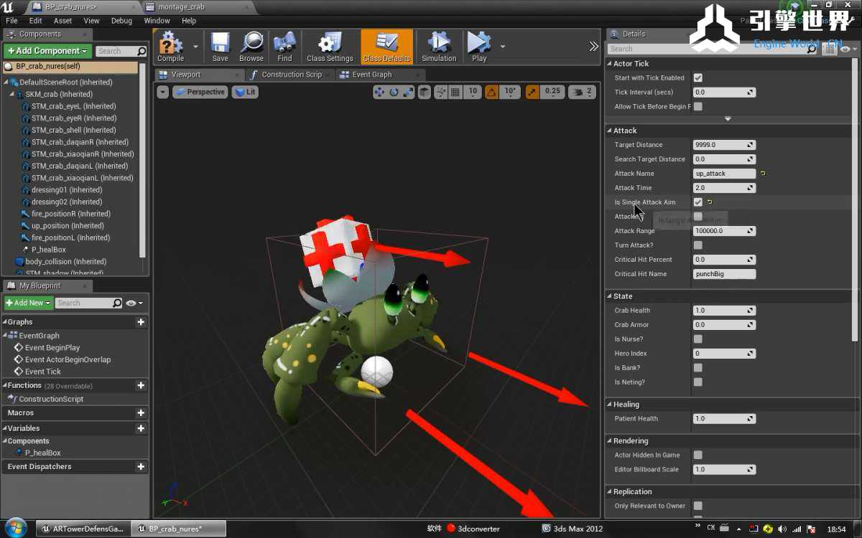Add a new Graph with plus icon

141,322
